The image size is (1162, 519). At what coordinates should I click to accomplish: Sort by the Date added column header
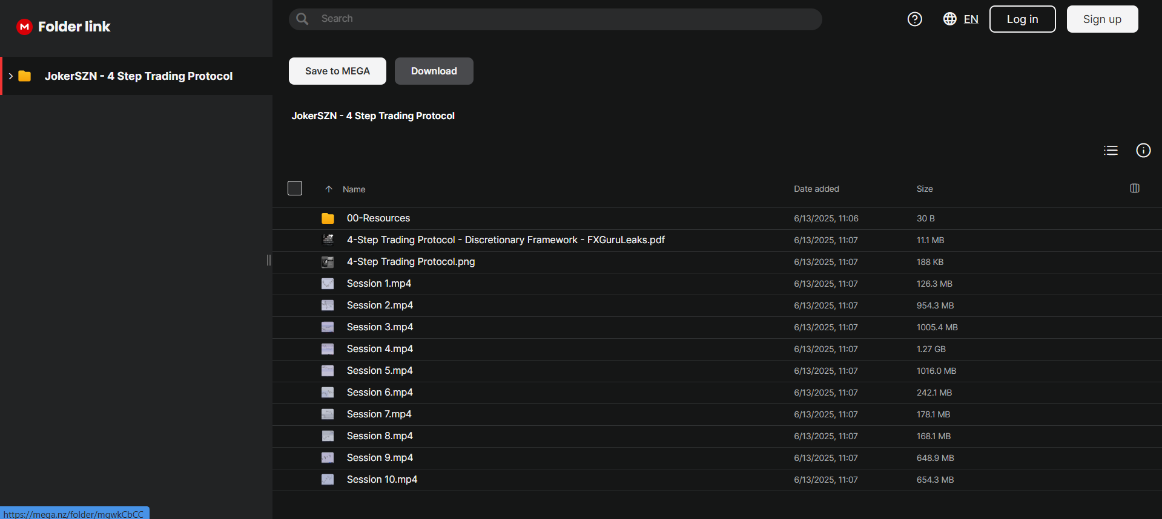816,189
